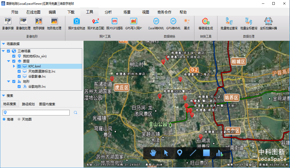Open the 分析 ribbon tab

[108, 12]
